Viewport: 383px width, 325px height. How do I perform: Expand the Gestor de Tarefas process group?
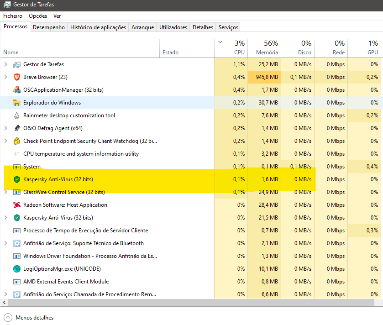tap(5, 64)
